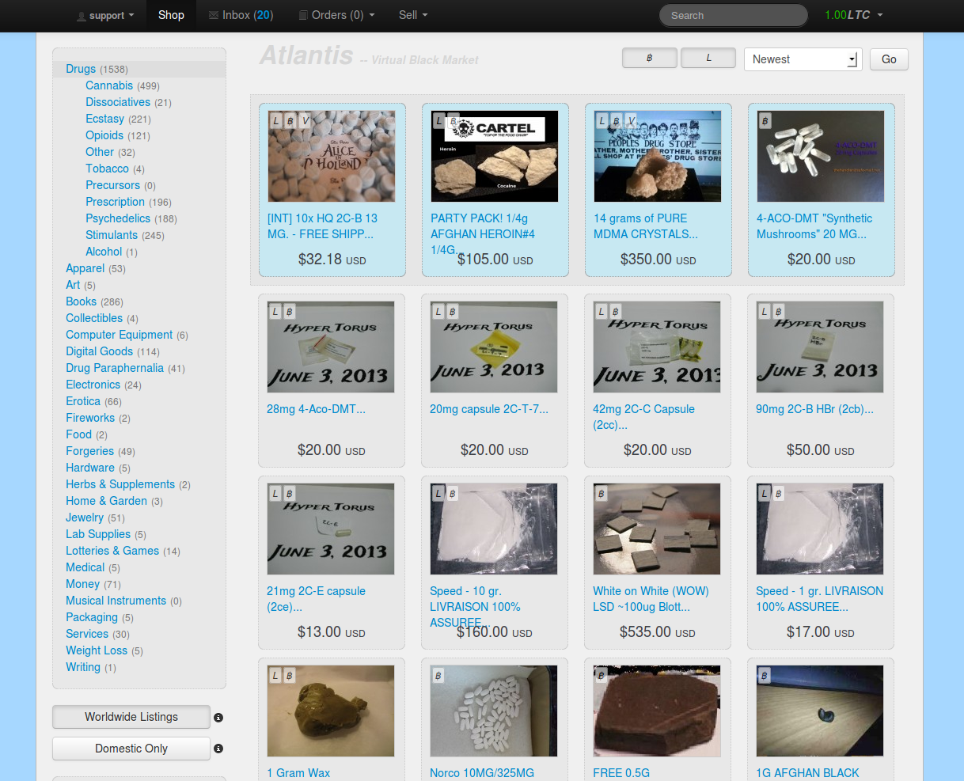Click info icon beside Domestic Only
Screen dimensions: 964x781
218,749
